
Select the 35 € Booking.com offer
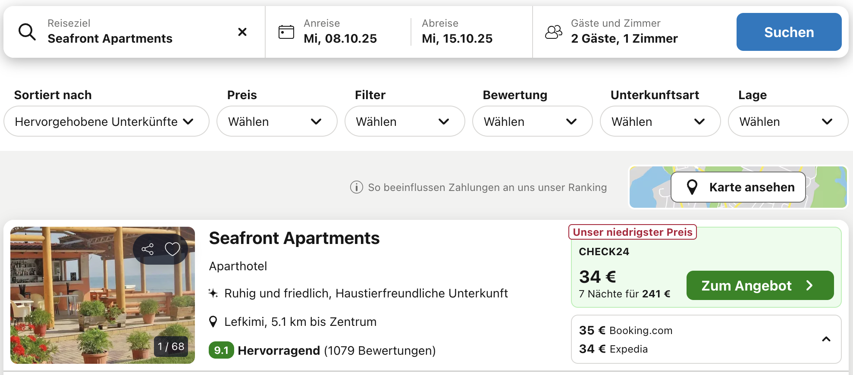coord(626,331)
